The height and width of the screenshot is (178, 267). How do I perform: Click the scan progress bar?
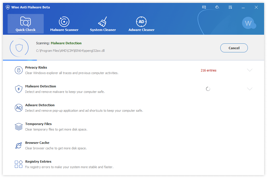133,60
